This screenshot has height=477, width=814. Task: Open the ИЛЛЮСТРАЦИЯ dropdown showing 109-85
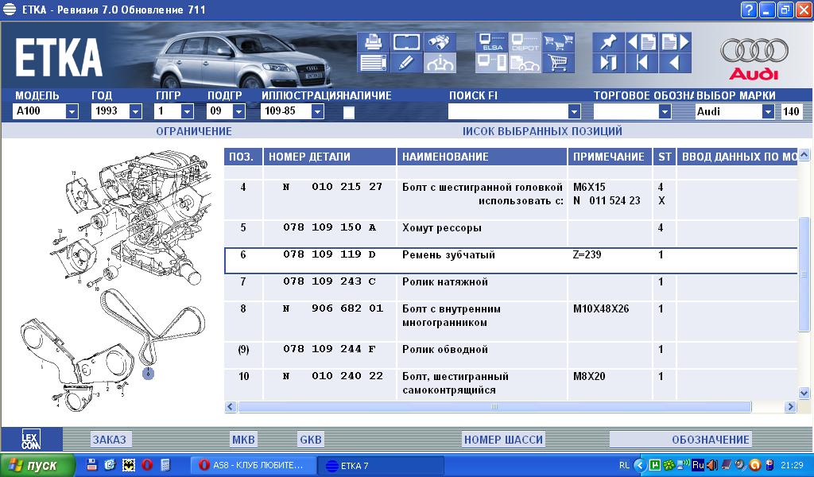[317, 112]
